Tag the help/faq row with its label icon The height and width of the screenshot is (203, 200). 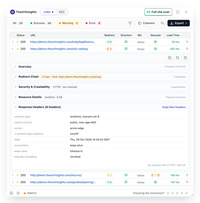tap(187, 42)
